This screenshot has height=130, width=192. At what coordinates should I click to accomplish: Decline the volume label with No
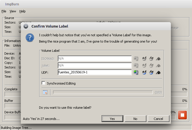click(x=135, y=119)
